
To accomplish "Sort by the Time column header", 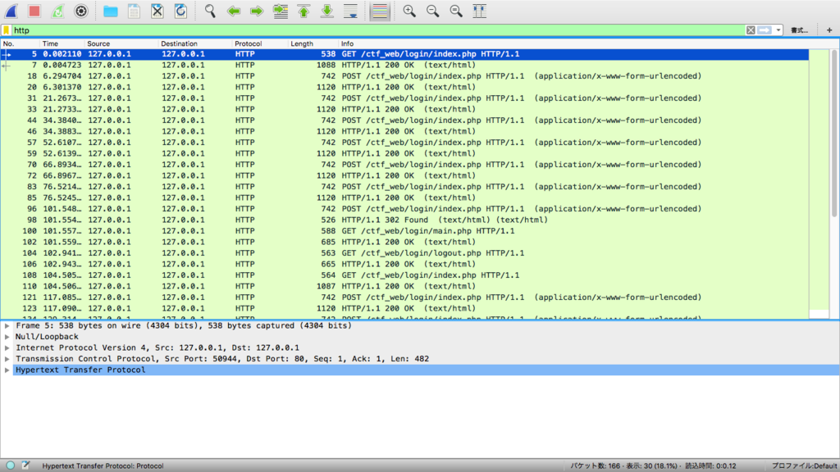I will (x=62, y=44).
